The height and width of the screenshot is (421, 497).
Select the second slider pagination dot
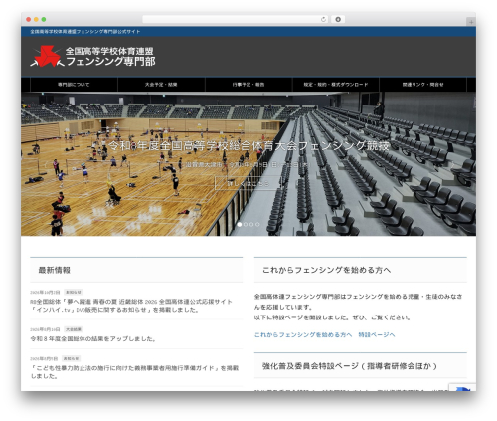(x=246, y=225)
